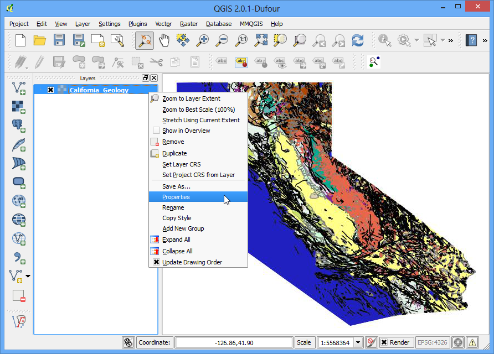494x354 pixels.
Task: Choose Duplicate from context menu
Action: click(198, 153)
